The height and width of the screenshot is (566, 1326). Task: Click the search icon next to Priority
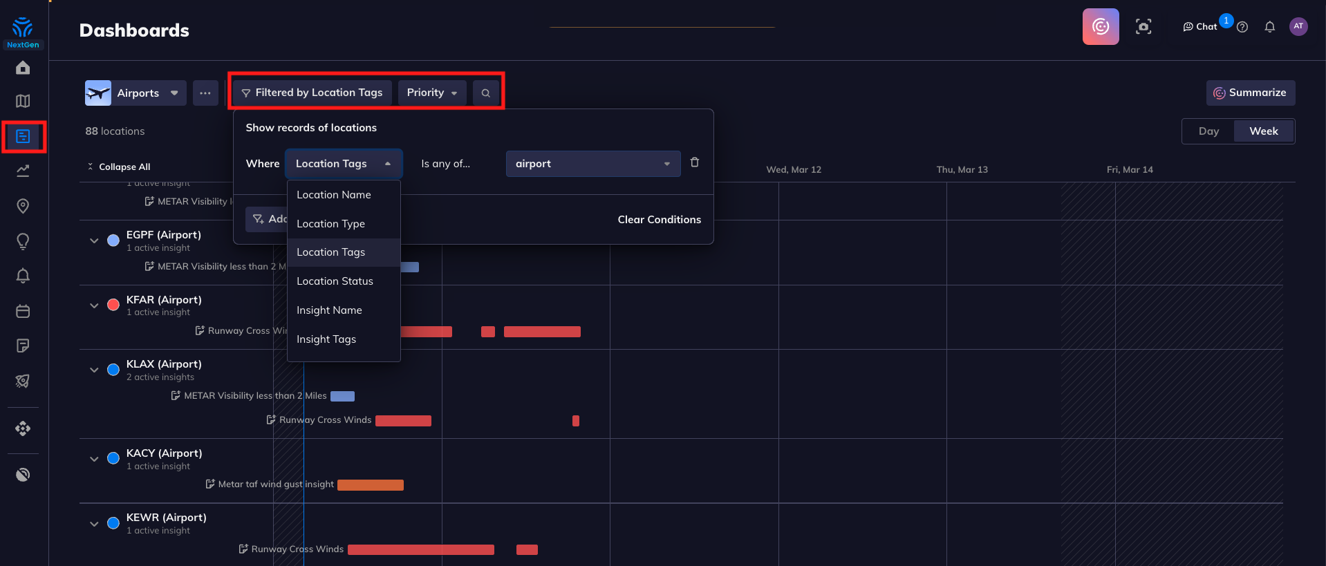486,93
